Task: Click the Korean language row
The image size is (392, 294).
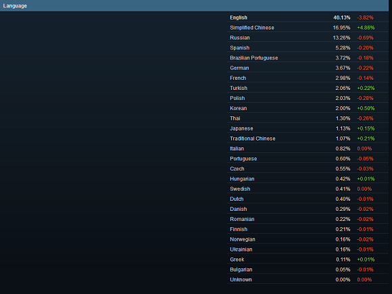Action: [x=308, y=108]
